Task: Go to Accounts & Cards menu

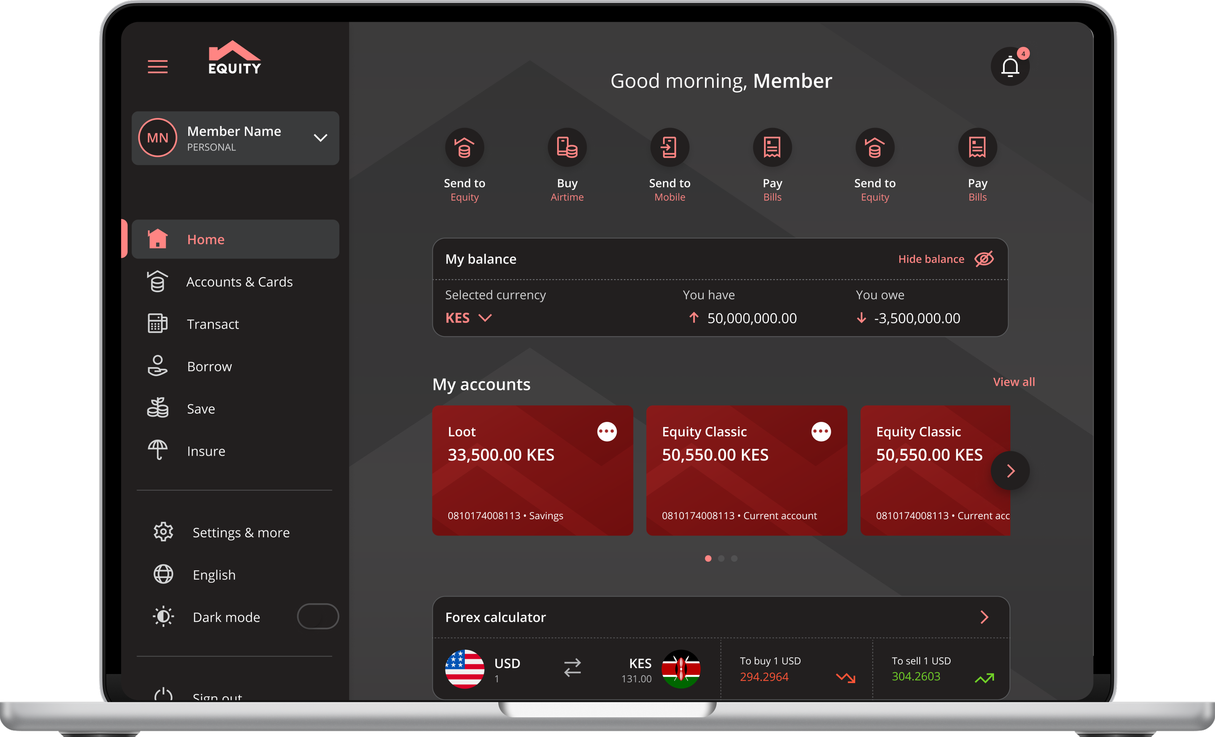Action: point(239,282)
